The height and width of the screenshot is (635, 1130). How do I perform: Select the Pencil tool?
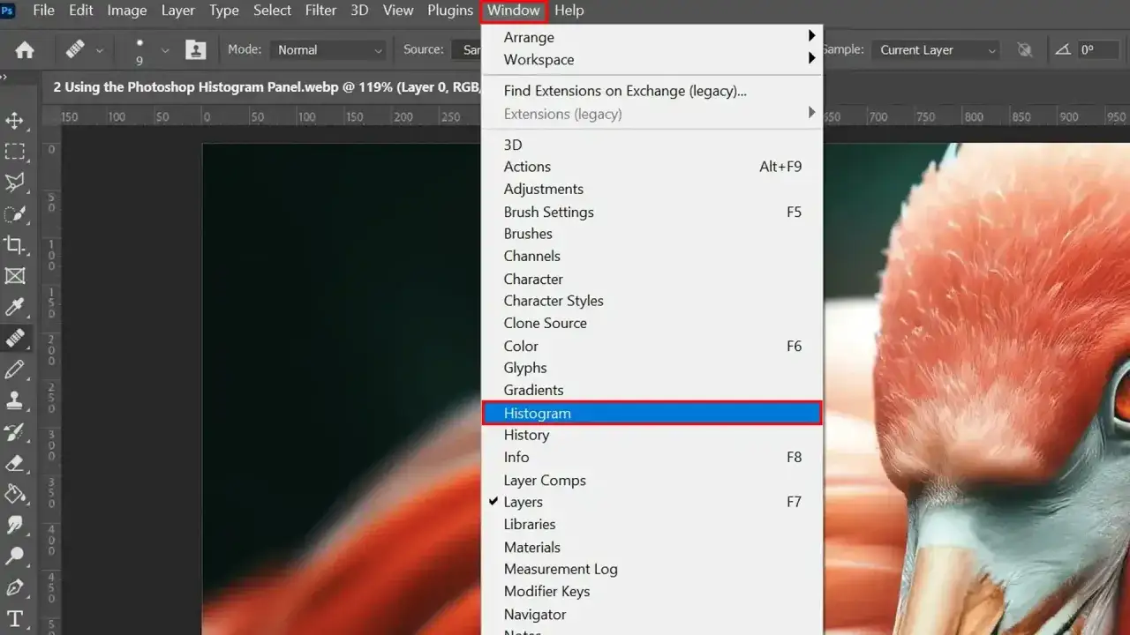pyautogui.click(x=15, y=369)
